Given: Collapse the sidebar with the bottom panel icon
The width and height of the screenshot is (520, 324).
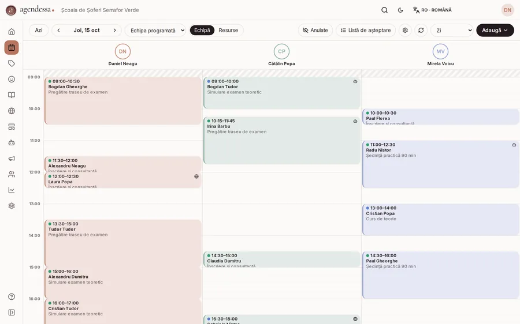Looking at the screenshot, I should pos(12,312).
